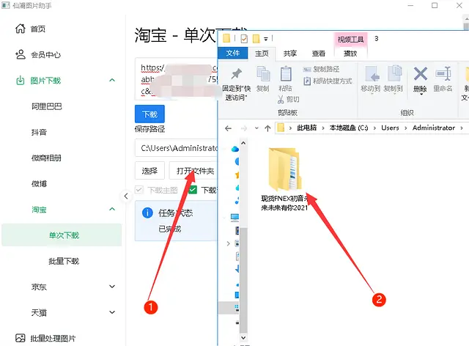
Task: Open recent locations dropdown arrow
Action: 256,128
